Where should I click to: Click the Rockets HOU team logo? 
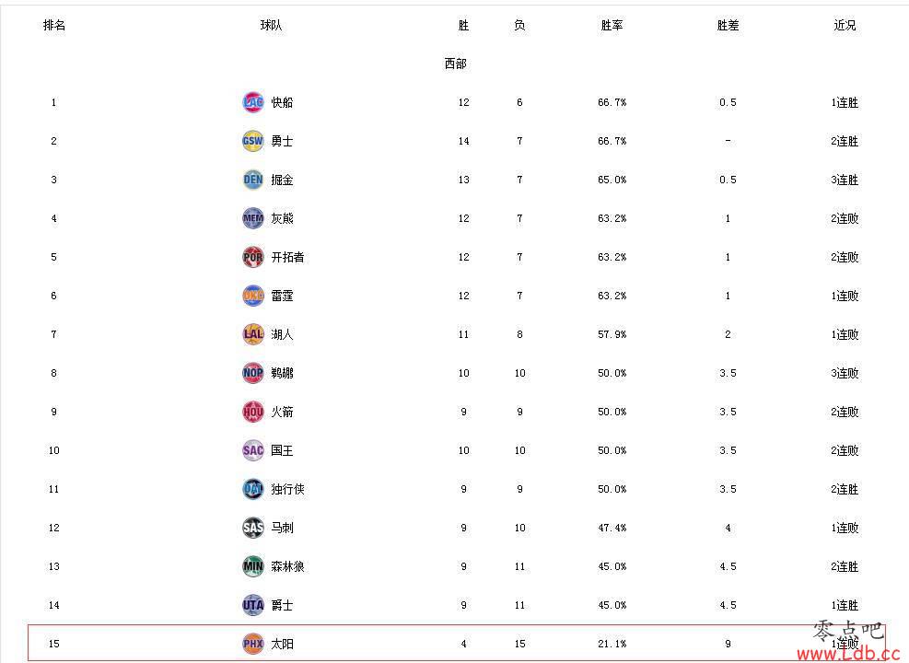(x=252, y=412)
